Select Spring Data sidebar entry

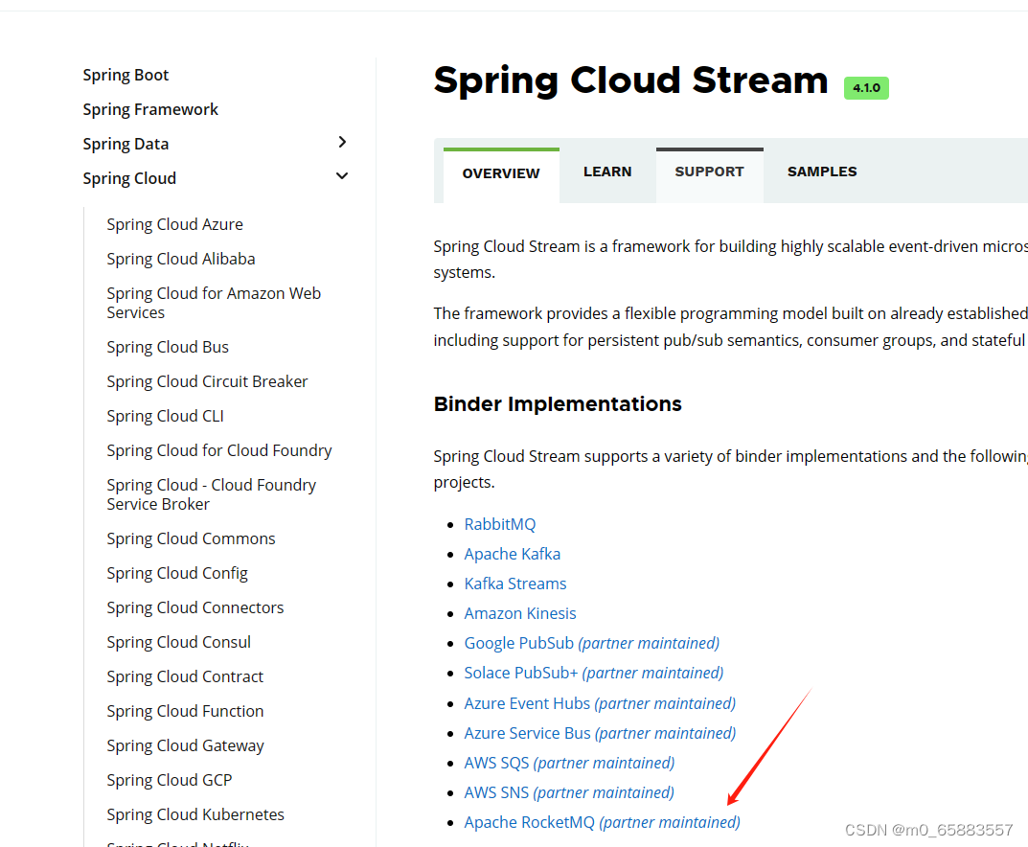[x=126, y=145]
